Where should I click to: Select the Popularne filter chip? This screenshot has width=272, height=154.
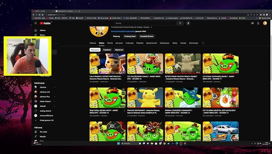tap(107, 50)
